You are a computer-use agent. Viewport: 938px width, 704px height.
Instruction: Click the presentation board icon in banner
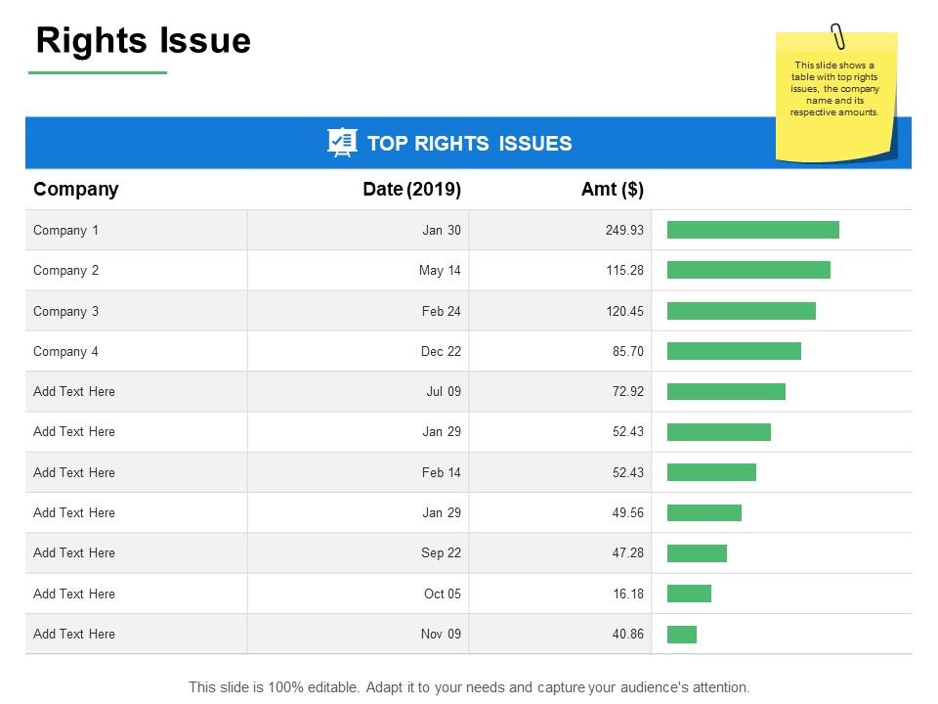click(342, 143)
